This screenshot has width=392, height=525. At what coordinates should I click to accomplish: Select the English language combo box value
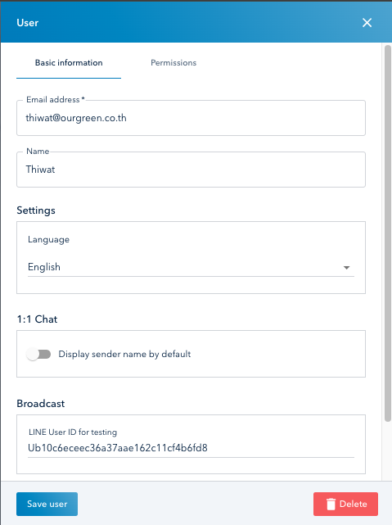[x=191, y=267]
